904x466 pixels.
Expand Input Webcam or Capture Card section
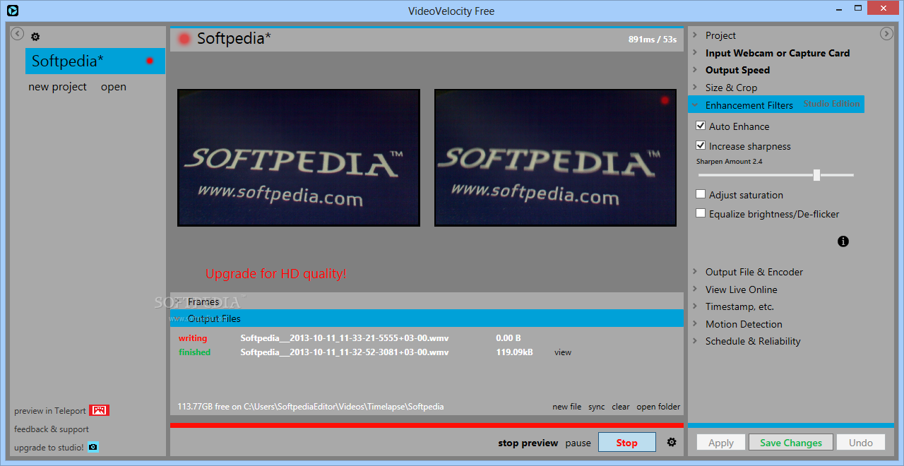[777, 53]
